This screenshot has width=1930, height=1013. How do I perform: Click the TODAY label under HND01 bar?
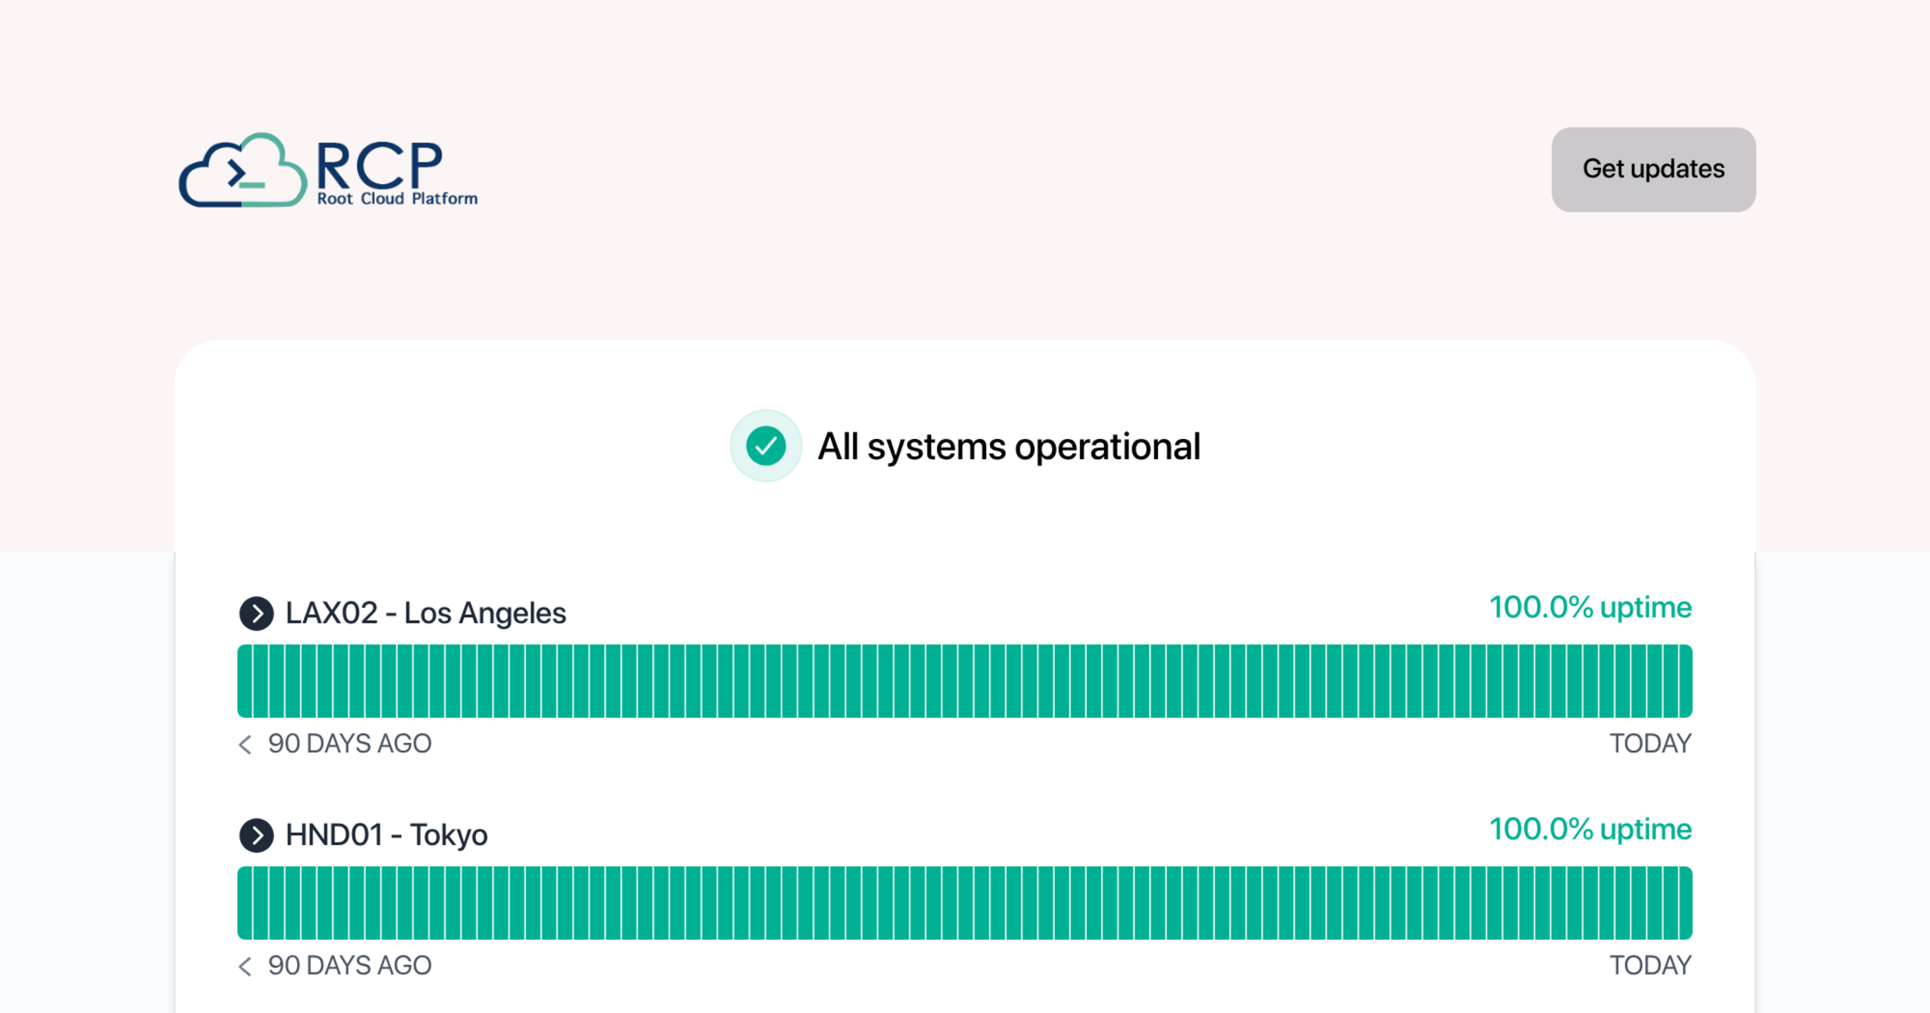coord(1650,966)
